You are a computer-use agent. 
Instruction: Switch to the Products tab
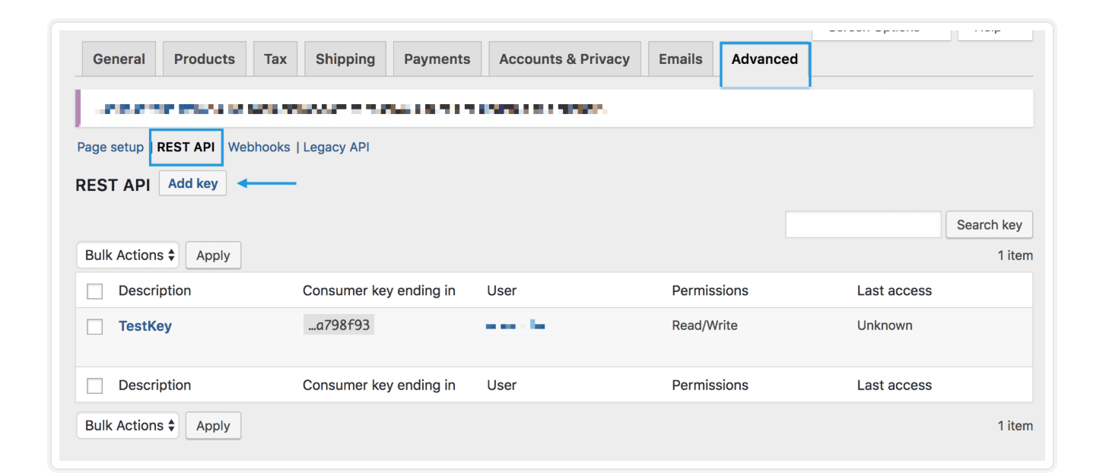(x=205, y=59)
